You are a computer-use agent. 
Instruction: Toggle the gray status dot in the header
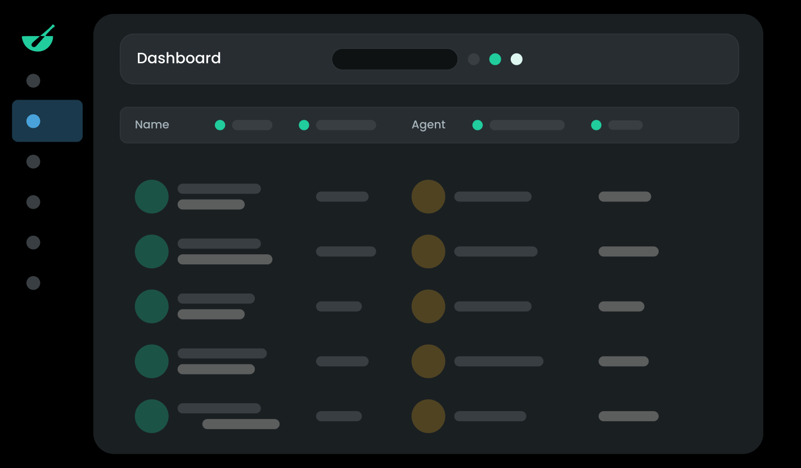pos(474,59)
